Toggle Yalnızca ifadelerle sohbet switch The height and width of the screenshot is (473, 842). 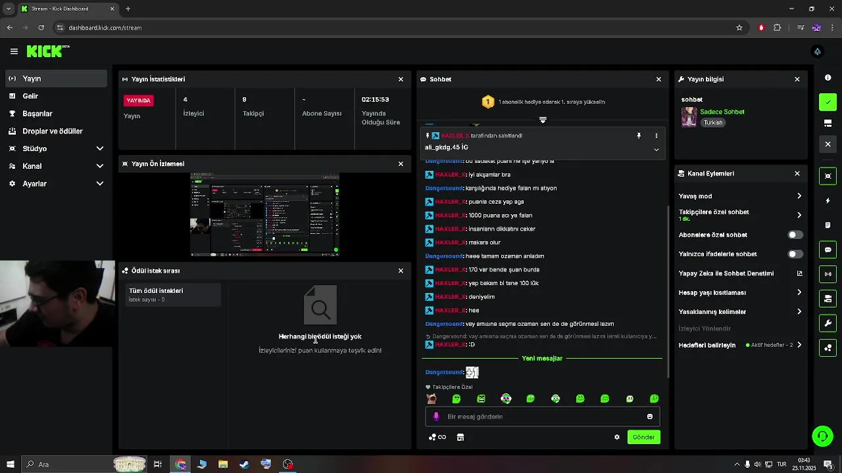click(x=795, y=254)
